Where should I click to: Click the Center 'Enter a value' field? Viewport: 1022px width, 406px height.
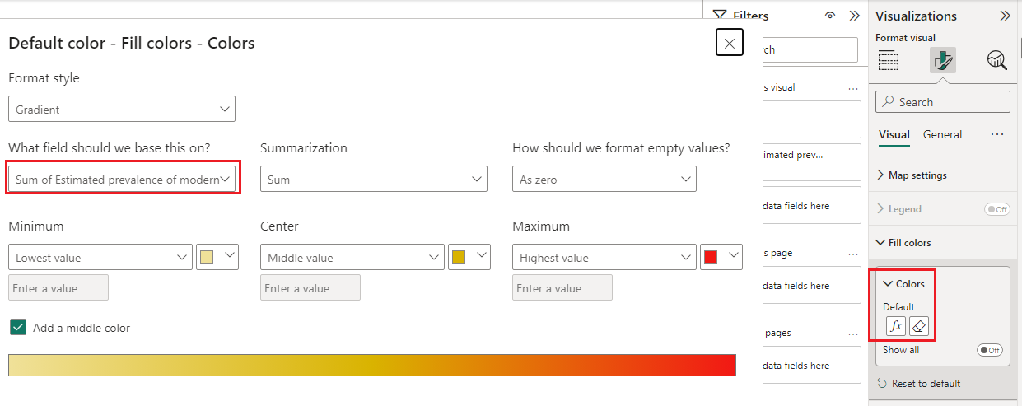click(x=310, y=287)
